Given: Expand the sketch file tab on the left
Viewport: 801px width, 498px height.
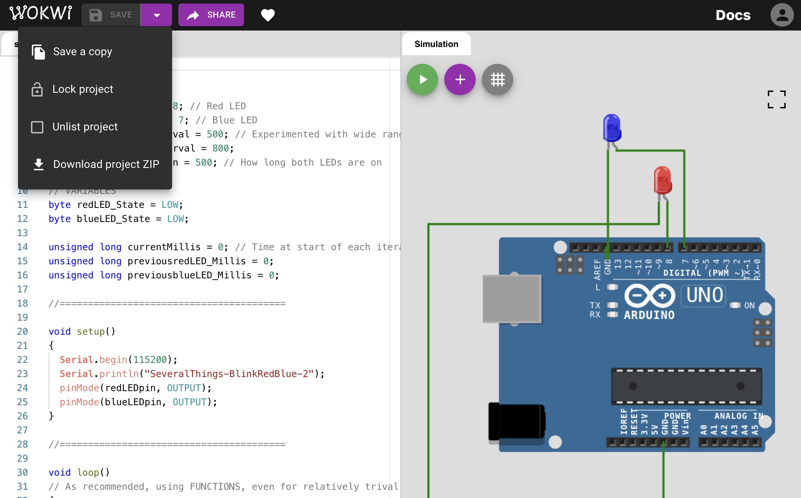Looking at the screenshot, I should click(16, 44).
